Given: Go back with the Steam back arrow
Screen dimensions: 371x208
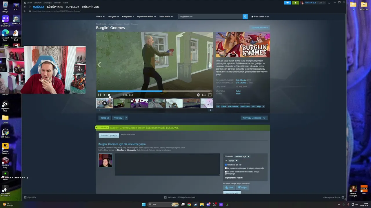Looking at the screenshot, I should point(25,7).
